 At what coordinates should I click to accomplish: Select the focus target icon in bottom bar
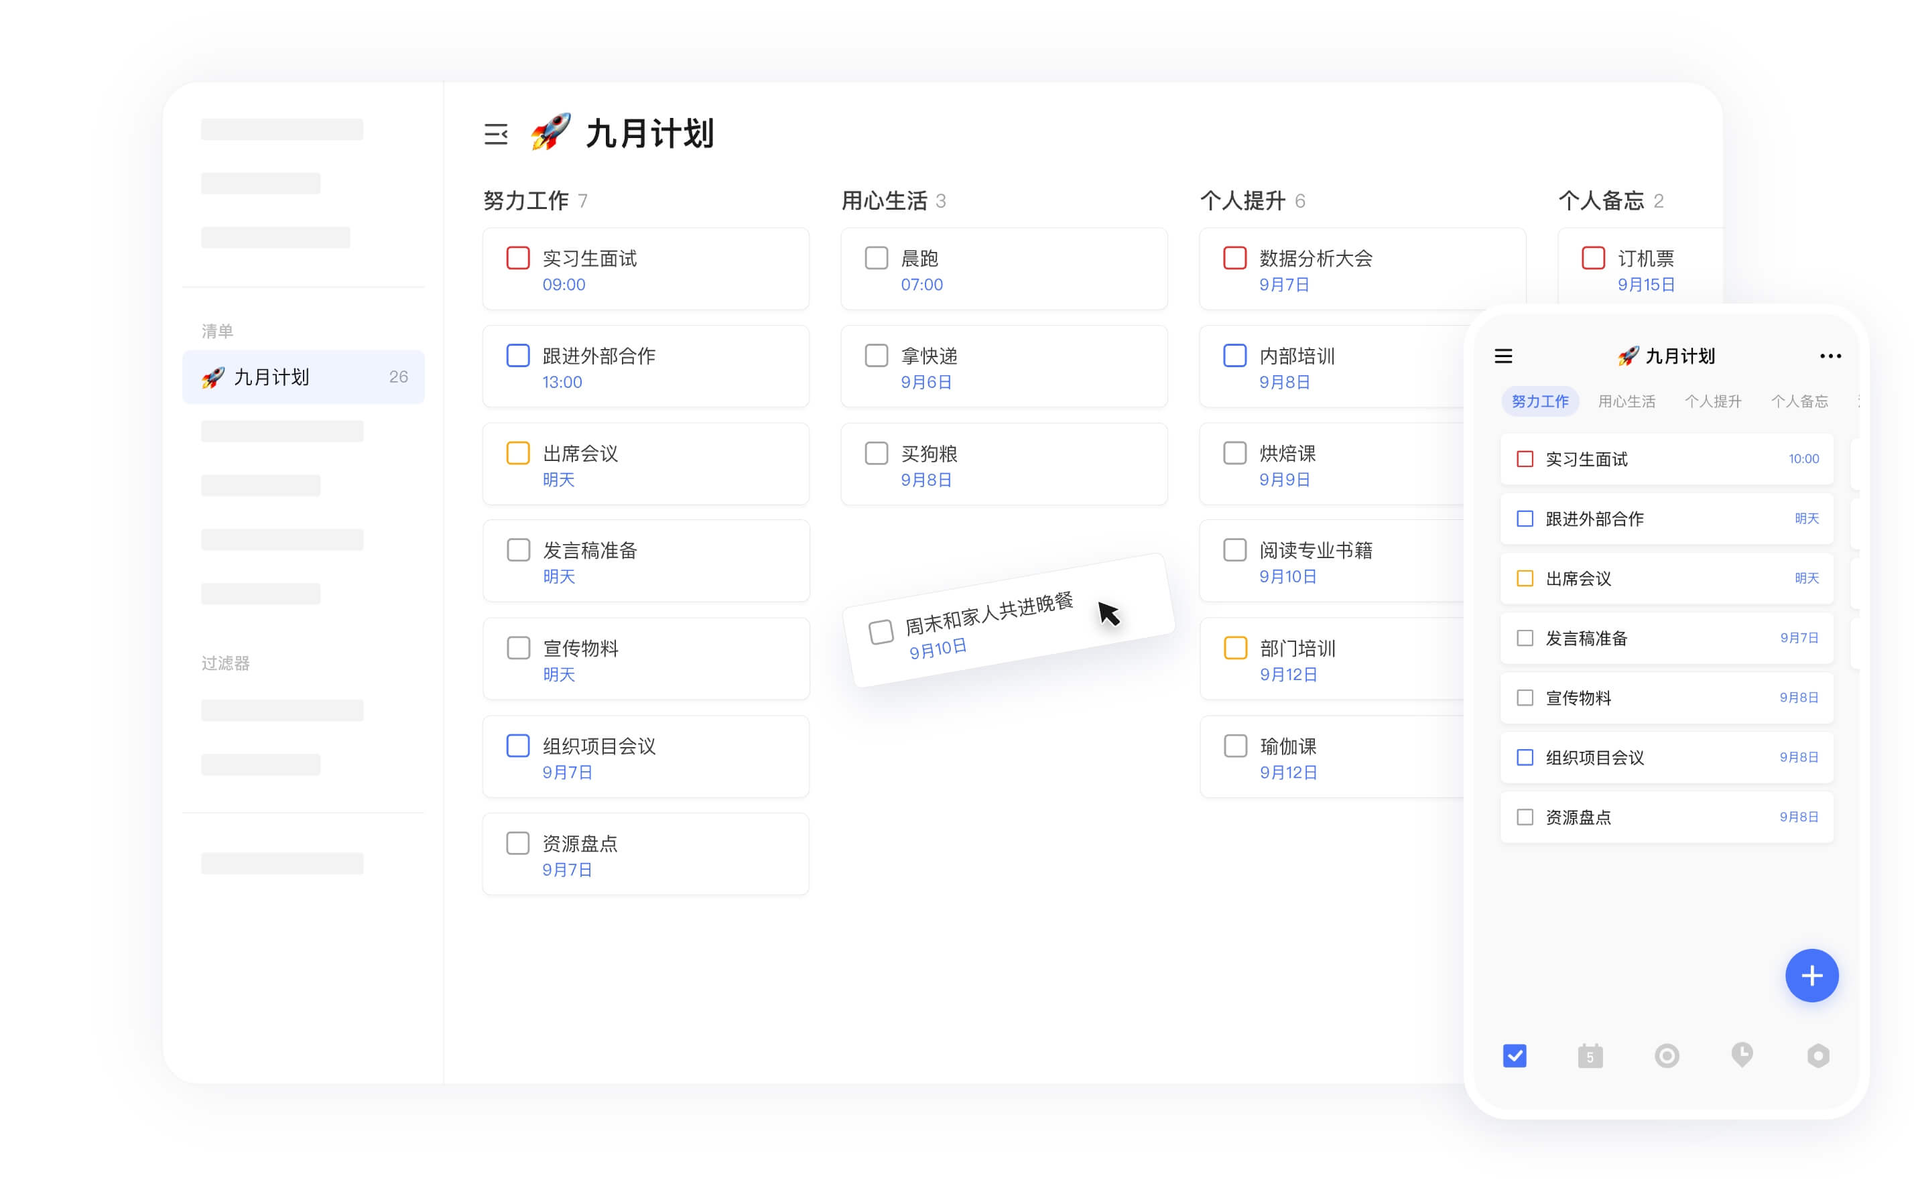(x=1666, y=1055)
